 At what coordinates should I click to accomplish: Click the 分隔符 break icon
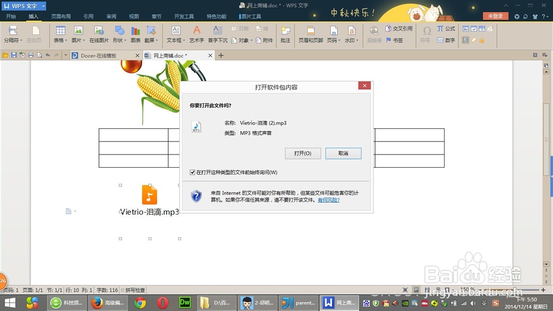click(13, 30)
